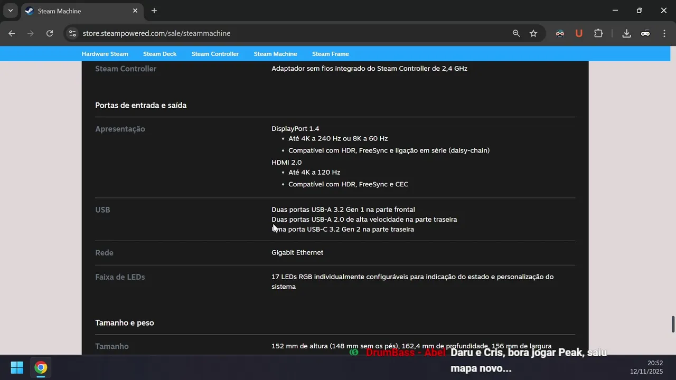The width and height of the screenshot is (676, 380).
Task: Click the 'HDMI 2.0' text
Action: (x=286, y=163)
